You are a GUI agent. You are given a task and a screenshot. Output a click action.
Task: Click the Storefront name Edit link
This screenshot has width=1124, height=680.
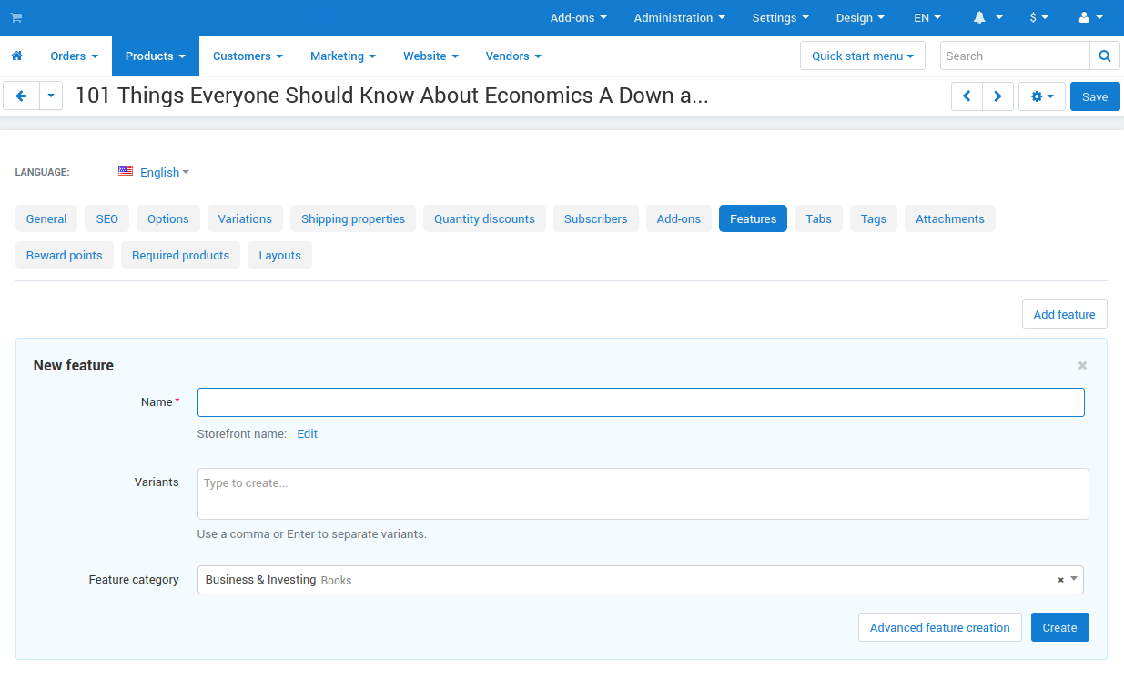[308, 434]
